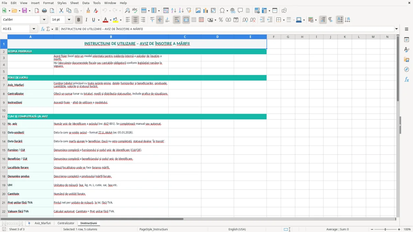
Task: Format as Date
Action: pyautogui.click(x=236, y=20)
